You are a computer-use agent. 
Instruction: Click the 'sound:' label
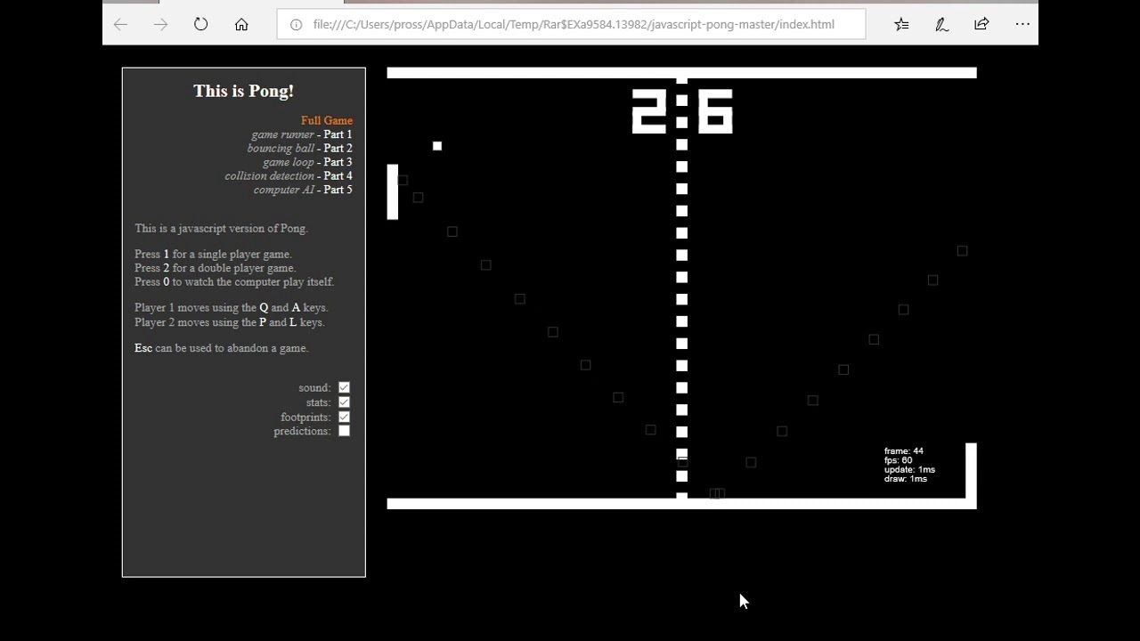pyautogui.click(x=314, y=388)
